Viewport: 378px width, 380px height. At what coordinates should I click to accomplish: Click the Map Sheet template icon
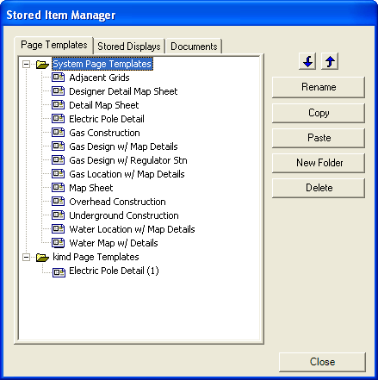59,187
